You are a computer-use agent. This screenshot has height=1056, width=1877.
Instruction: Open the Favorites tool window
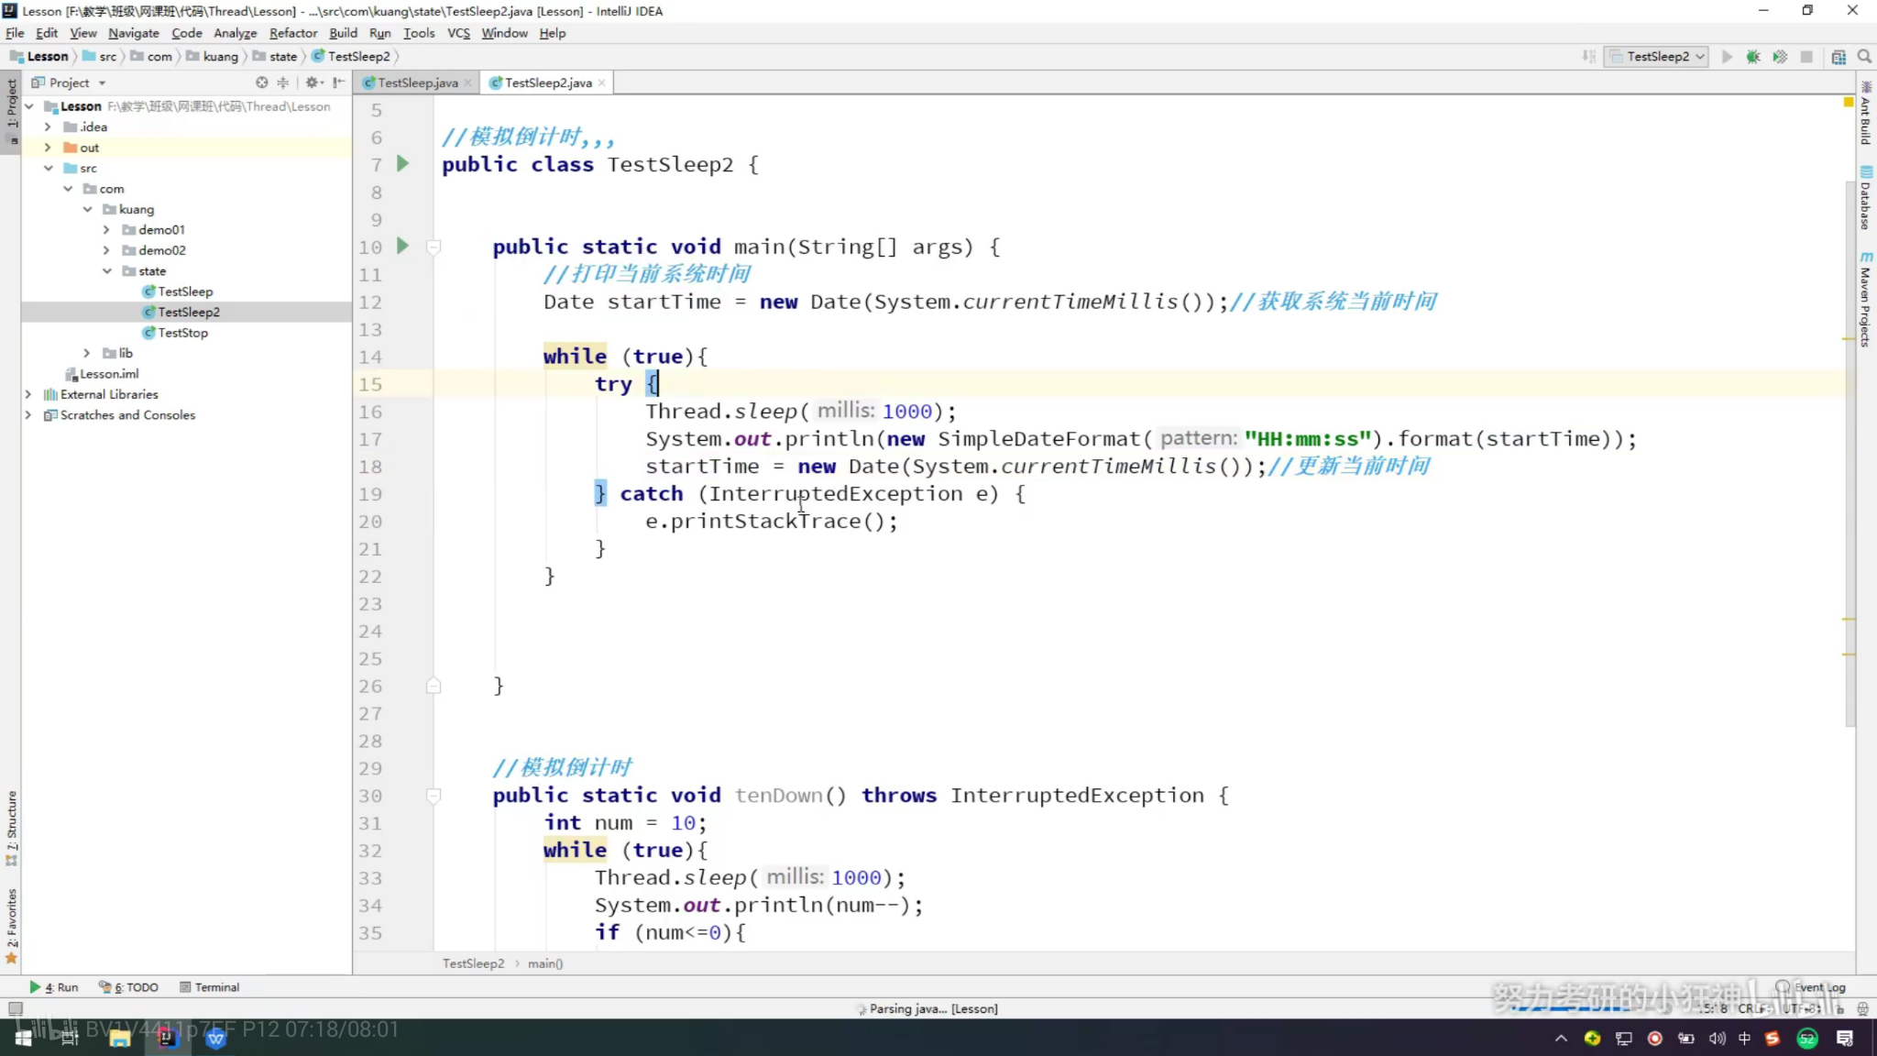tap(11, 925)
